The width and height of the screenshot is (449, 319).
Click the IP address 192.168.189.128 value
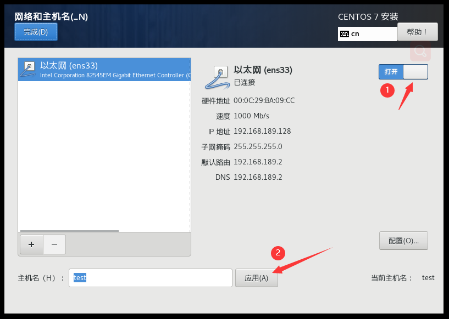pos(262,131)
